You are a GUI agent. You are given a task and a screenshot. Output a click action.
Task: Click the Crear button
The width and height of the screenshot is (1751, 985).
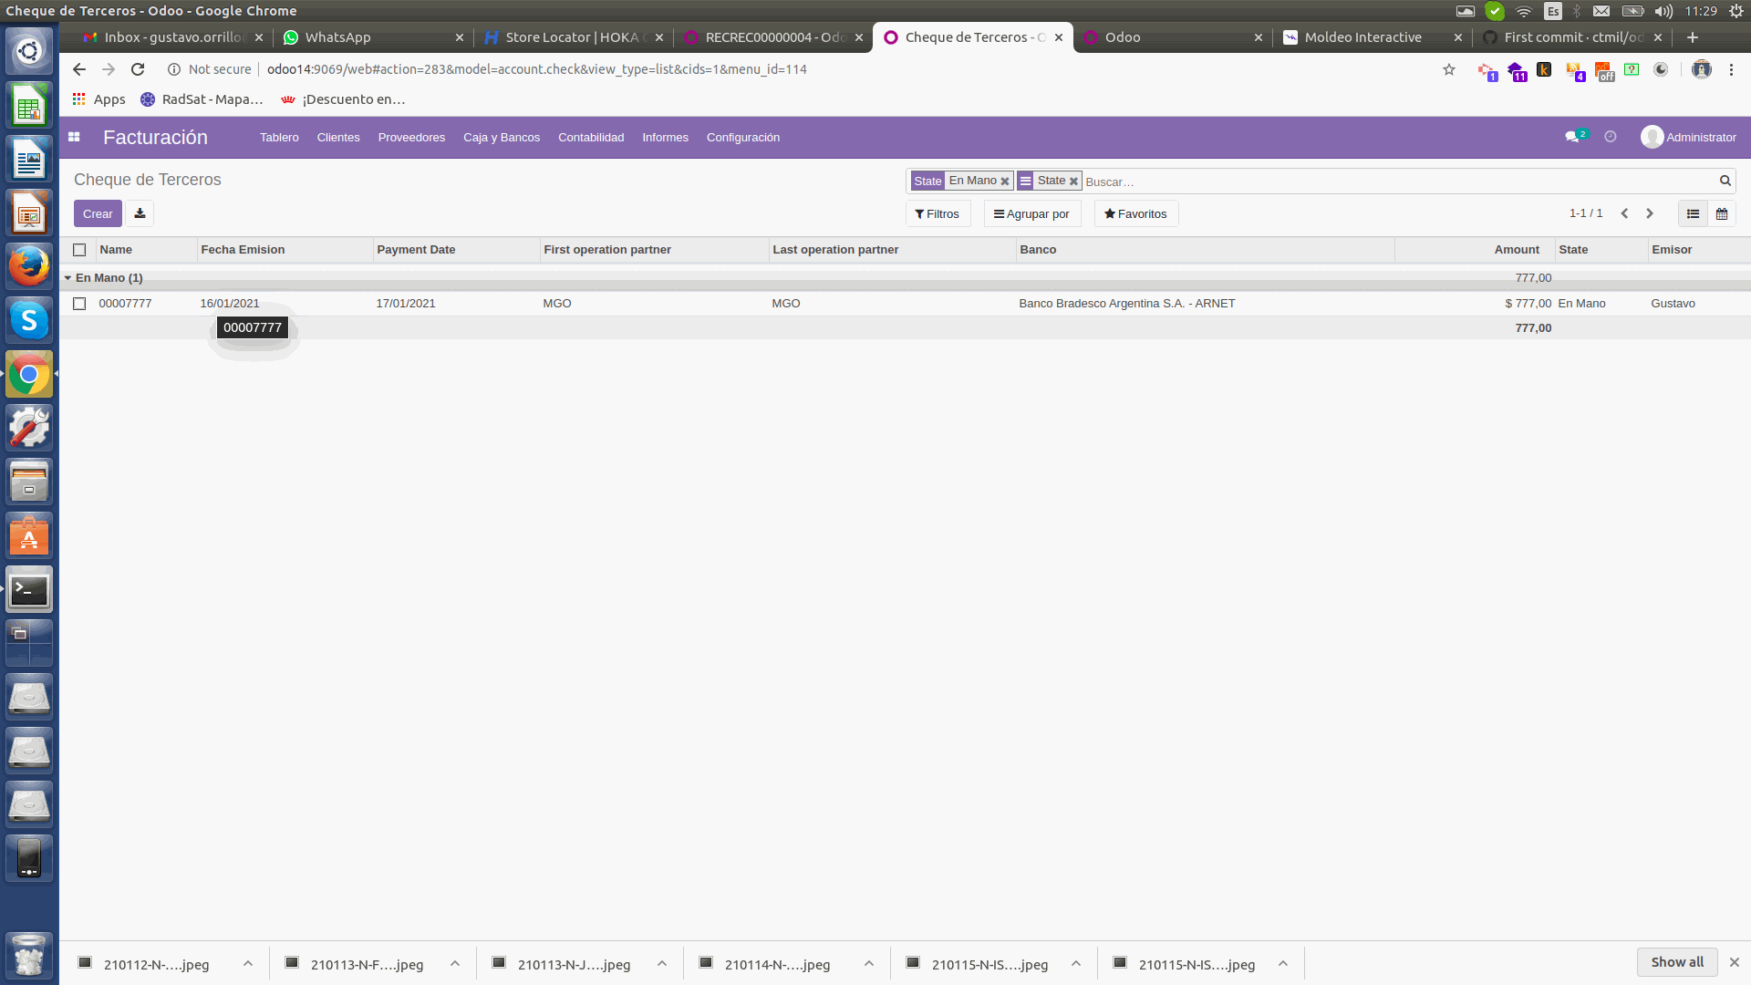point(98,213)
